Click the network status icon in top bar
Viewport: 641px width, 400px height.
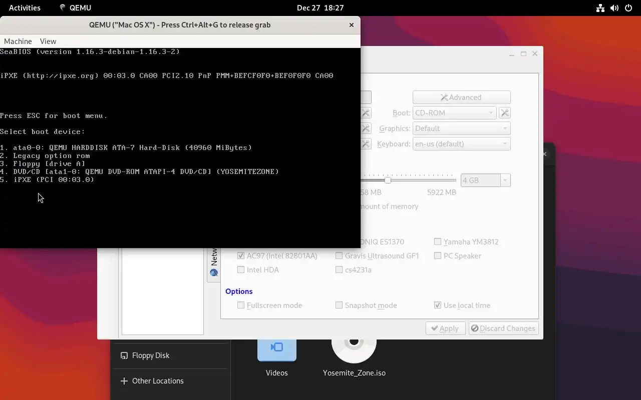600,7
